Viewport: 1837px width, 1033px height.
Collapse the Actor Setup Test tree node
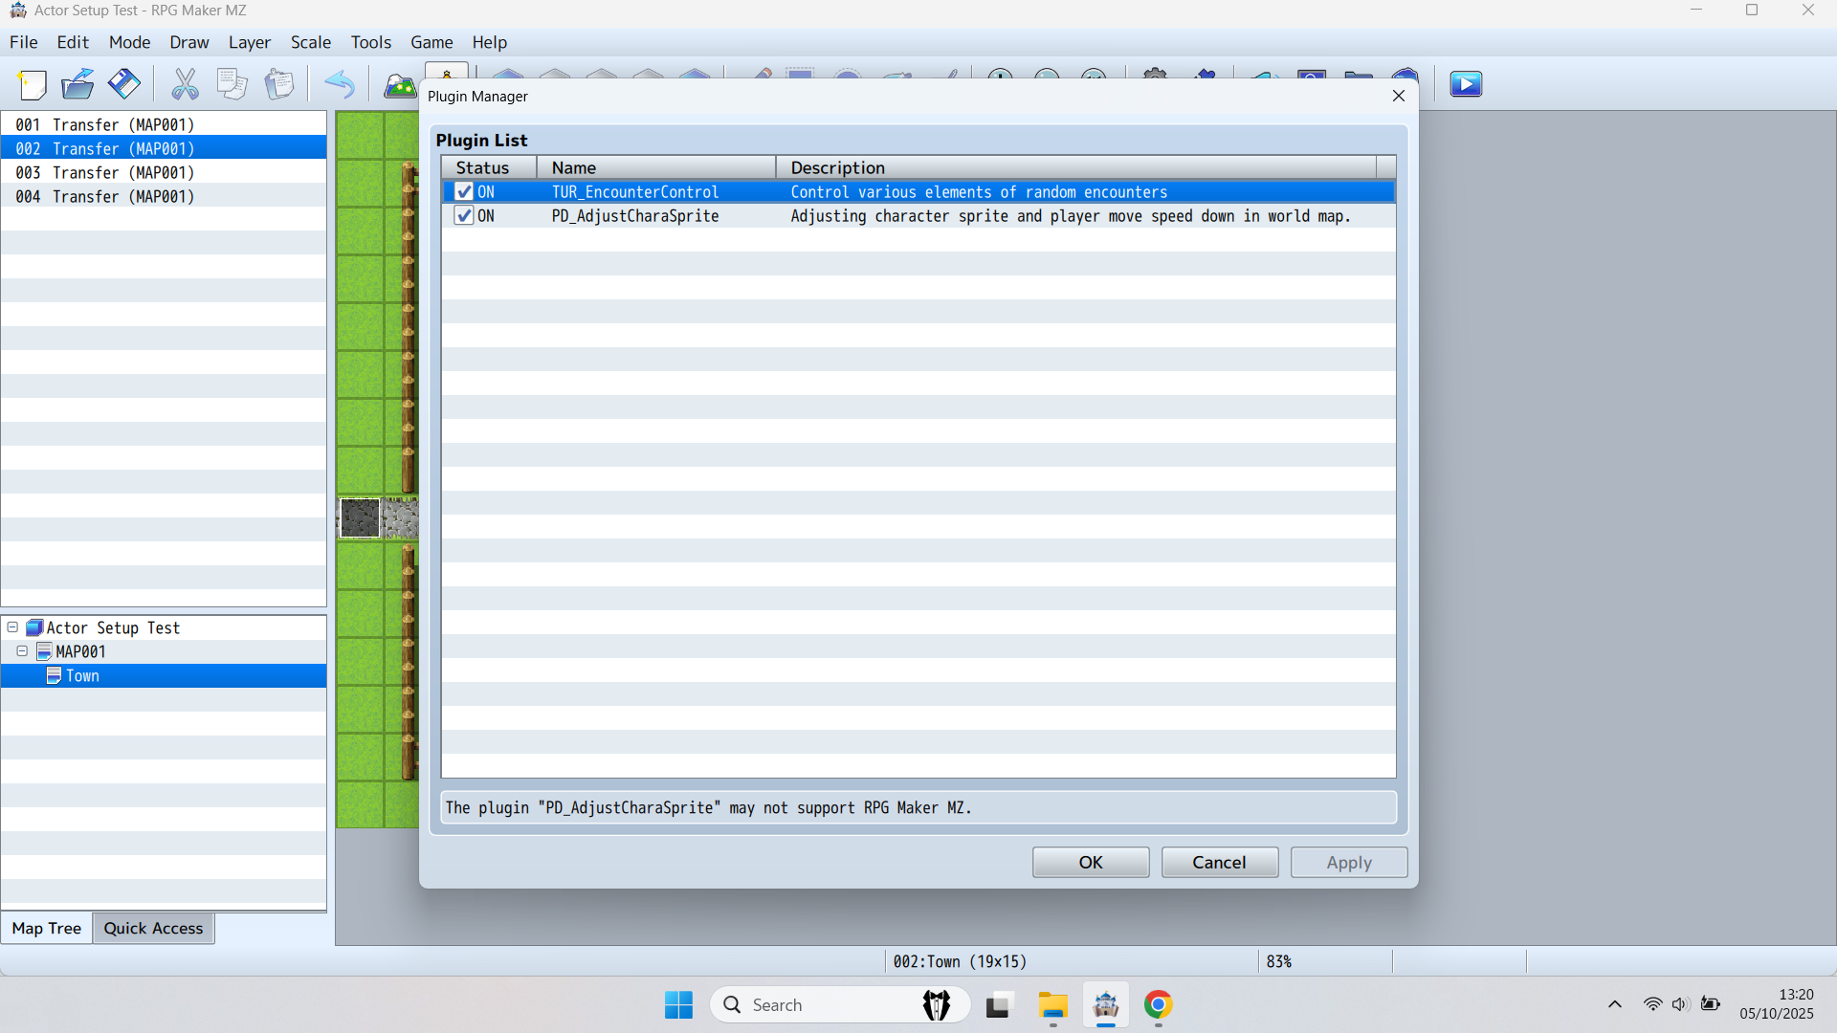tap(12, 627)
